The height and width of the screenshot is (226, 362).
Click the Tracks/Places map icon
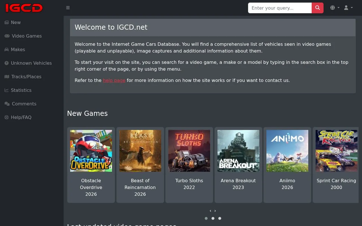point(7,77)
